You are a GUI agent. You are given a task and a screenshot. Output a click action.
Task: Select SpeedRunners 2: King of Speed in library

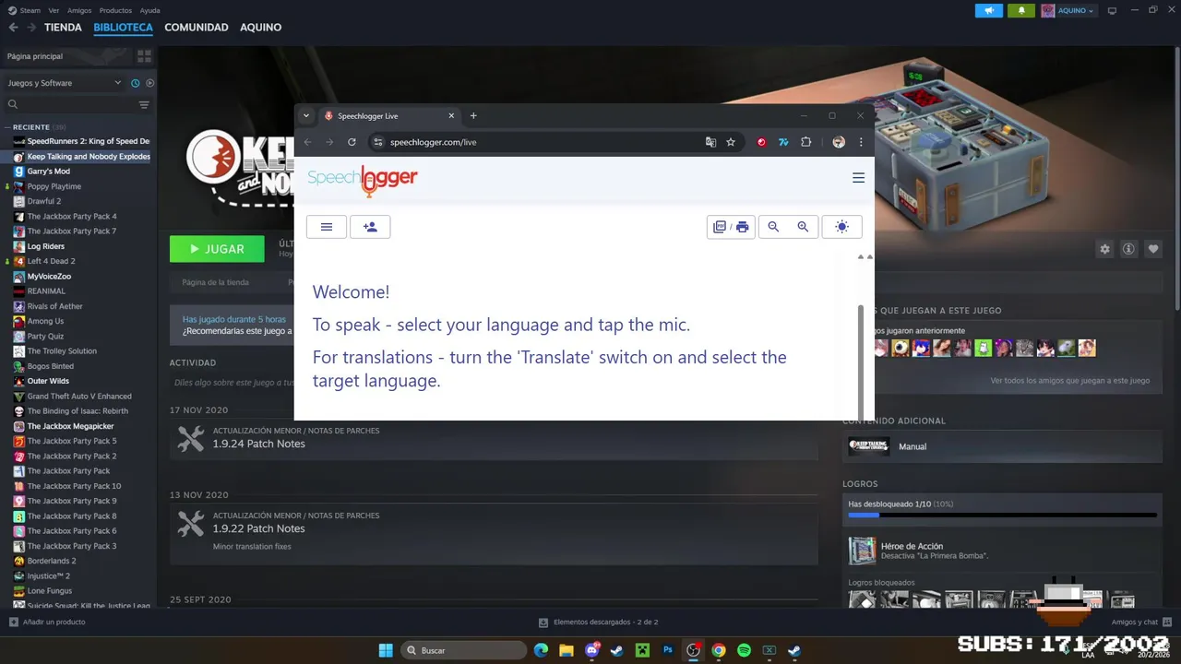[81, 141]
